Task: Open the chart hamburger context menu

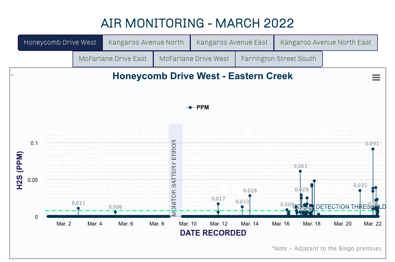Action: pos(376,77)
